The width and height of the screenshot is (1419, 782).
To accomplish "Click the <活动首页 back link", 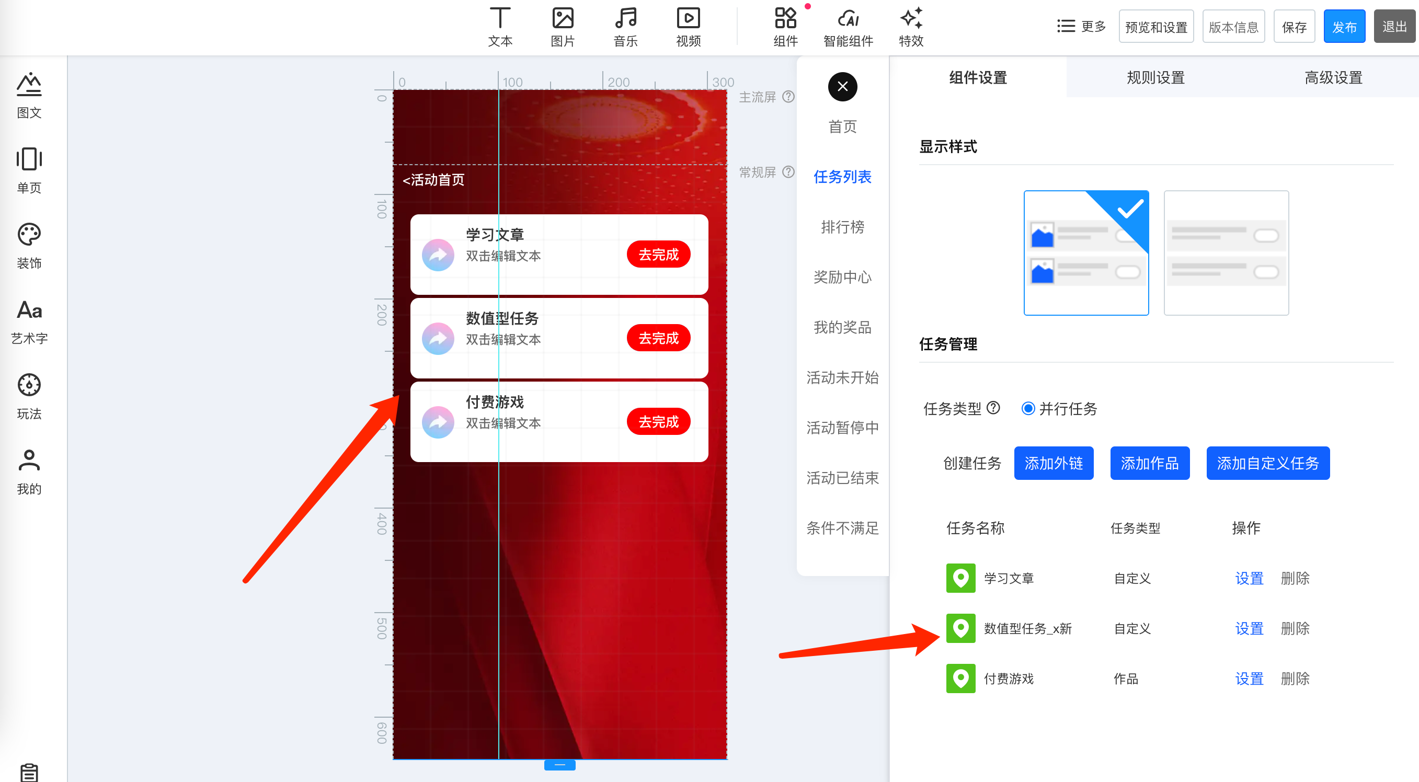I will click(x=433, y=180).
